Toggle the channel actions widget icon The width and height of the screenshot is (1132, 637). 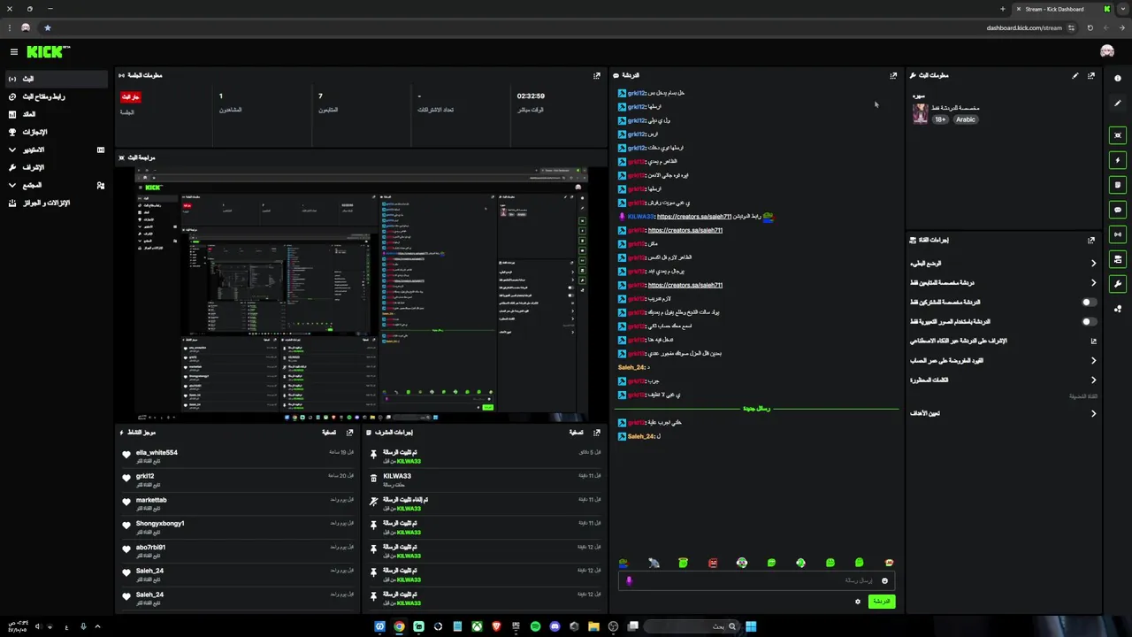pyautogui.click(x=1118, y=259)
